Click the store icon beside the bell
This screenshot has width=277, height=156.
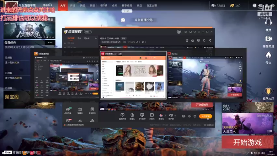coord(198,40)
